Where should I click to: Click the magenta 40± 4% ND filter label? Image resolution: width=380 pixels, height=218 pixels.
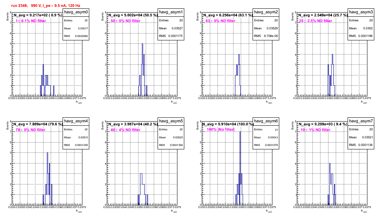tap(126, 130)
